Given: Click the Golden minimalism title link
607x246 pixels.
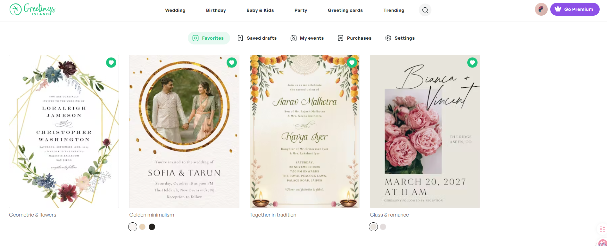Looking at the screenshot, I should tap(152, 215).
